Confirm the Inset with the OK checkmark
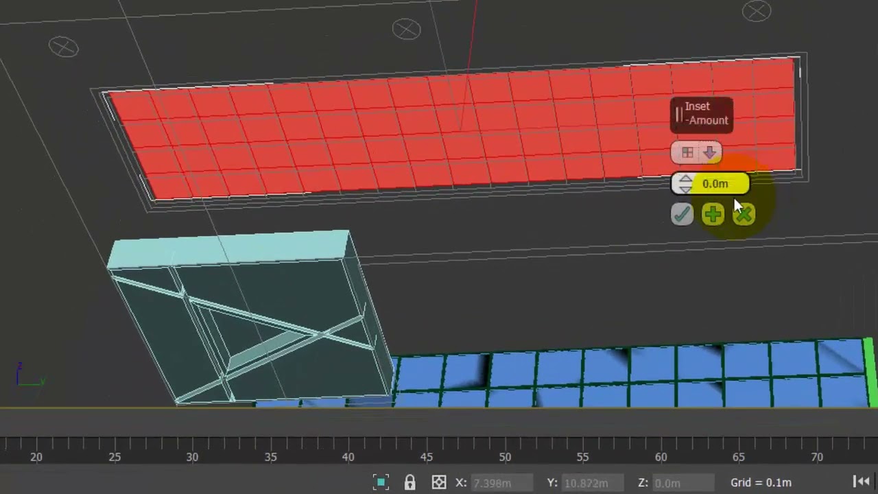This screenshot has height=494, width=878. (682, 215)
